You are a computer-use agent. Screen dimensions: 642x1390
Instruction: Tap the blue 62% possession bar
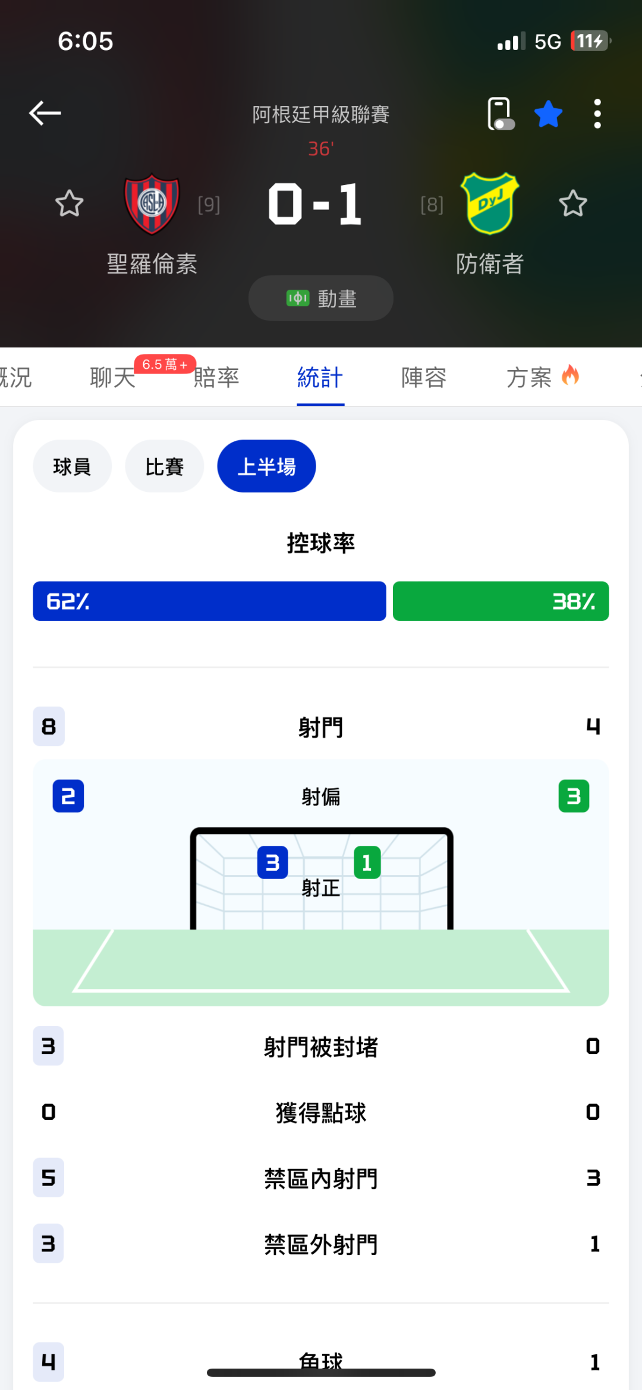209,601
